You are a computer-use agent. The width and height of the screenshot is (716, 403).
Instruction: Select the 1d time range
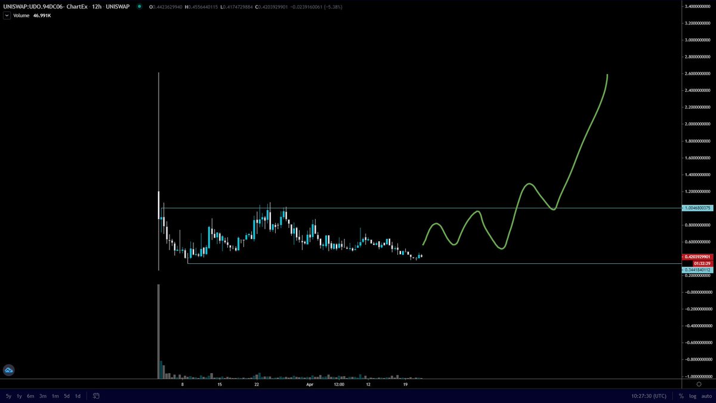78,396
